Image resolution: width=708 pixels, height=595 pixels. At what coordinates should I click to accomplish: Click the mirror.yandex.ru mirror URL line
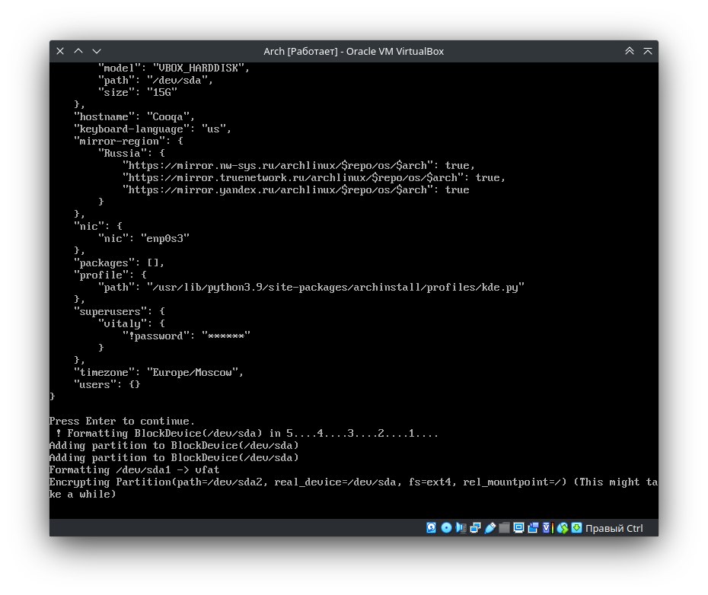[x=295, y=190]
